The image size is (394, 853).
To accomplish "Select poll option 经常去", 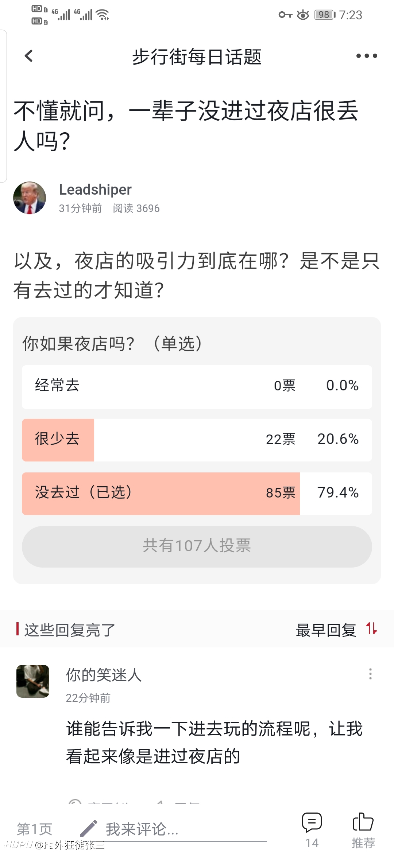I will pos(197,386).
